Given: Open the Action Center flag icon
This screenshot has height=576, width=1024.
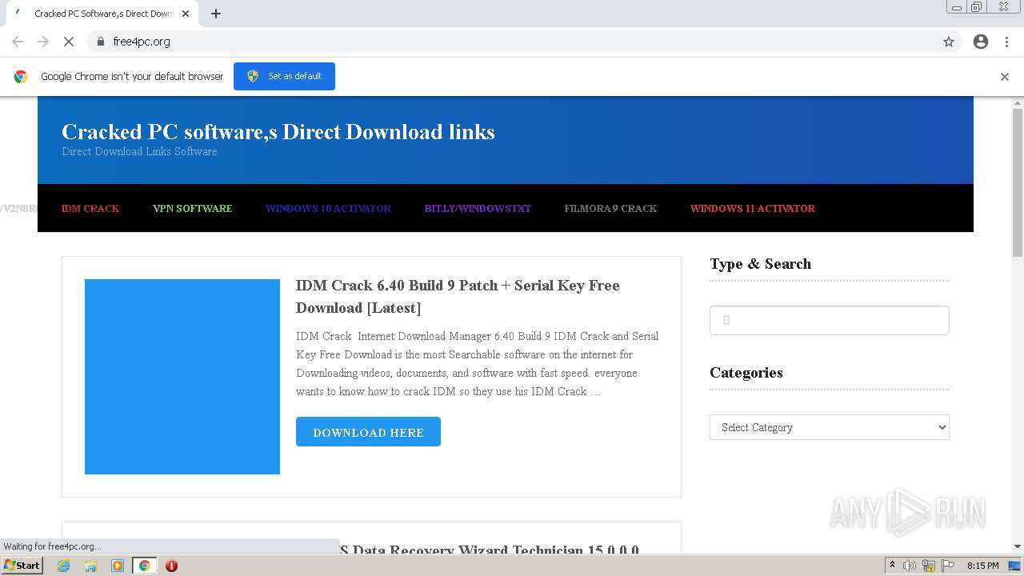Looking at the screenshot, I should click(947, 566).
